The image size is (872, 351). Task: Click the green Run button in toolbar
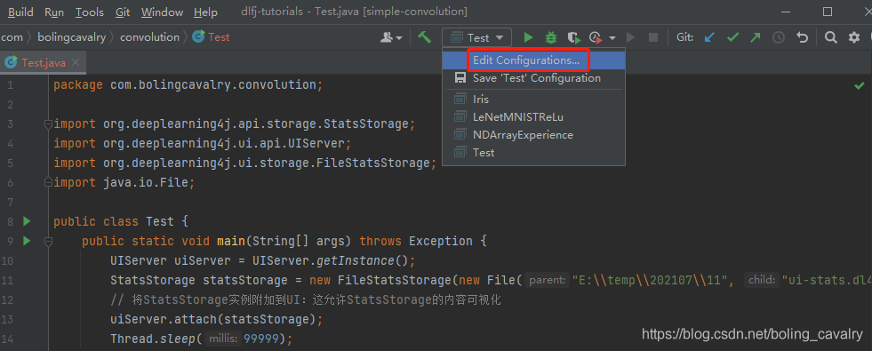click(x=528, y=37)
